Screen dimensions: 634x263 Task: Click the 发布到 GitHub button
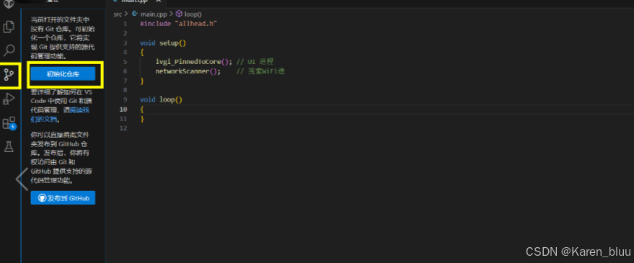coord(63,198)
